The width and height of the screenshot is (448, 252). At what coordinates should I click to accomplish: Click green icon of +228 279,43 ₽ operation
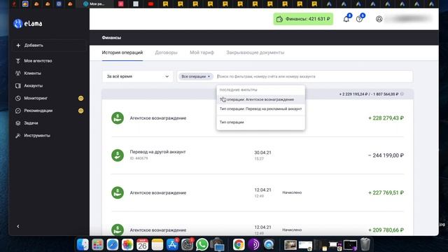118,118
